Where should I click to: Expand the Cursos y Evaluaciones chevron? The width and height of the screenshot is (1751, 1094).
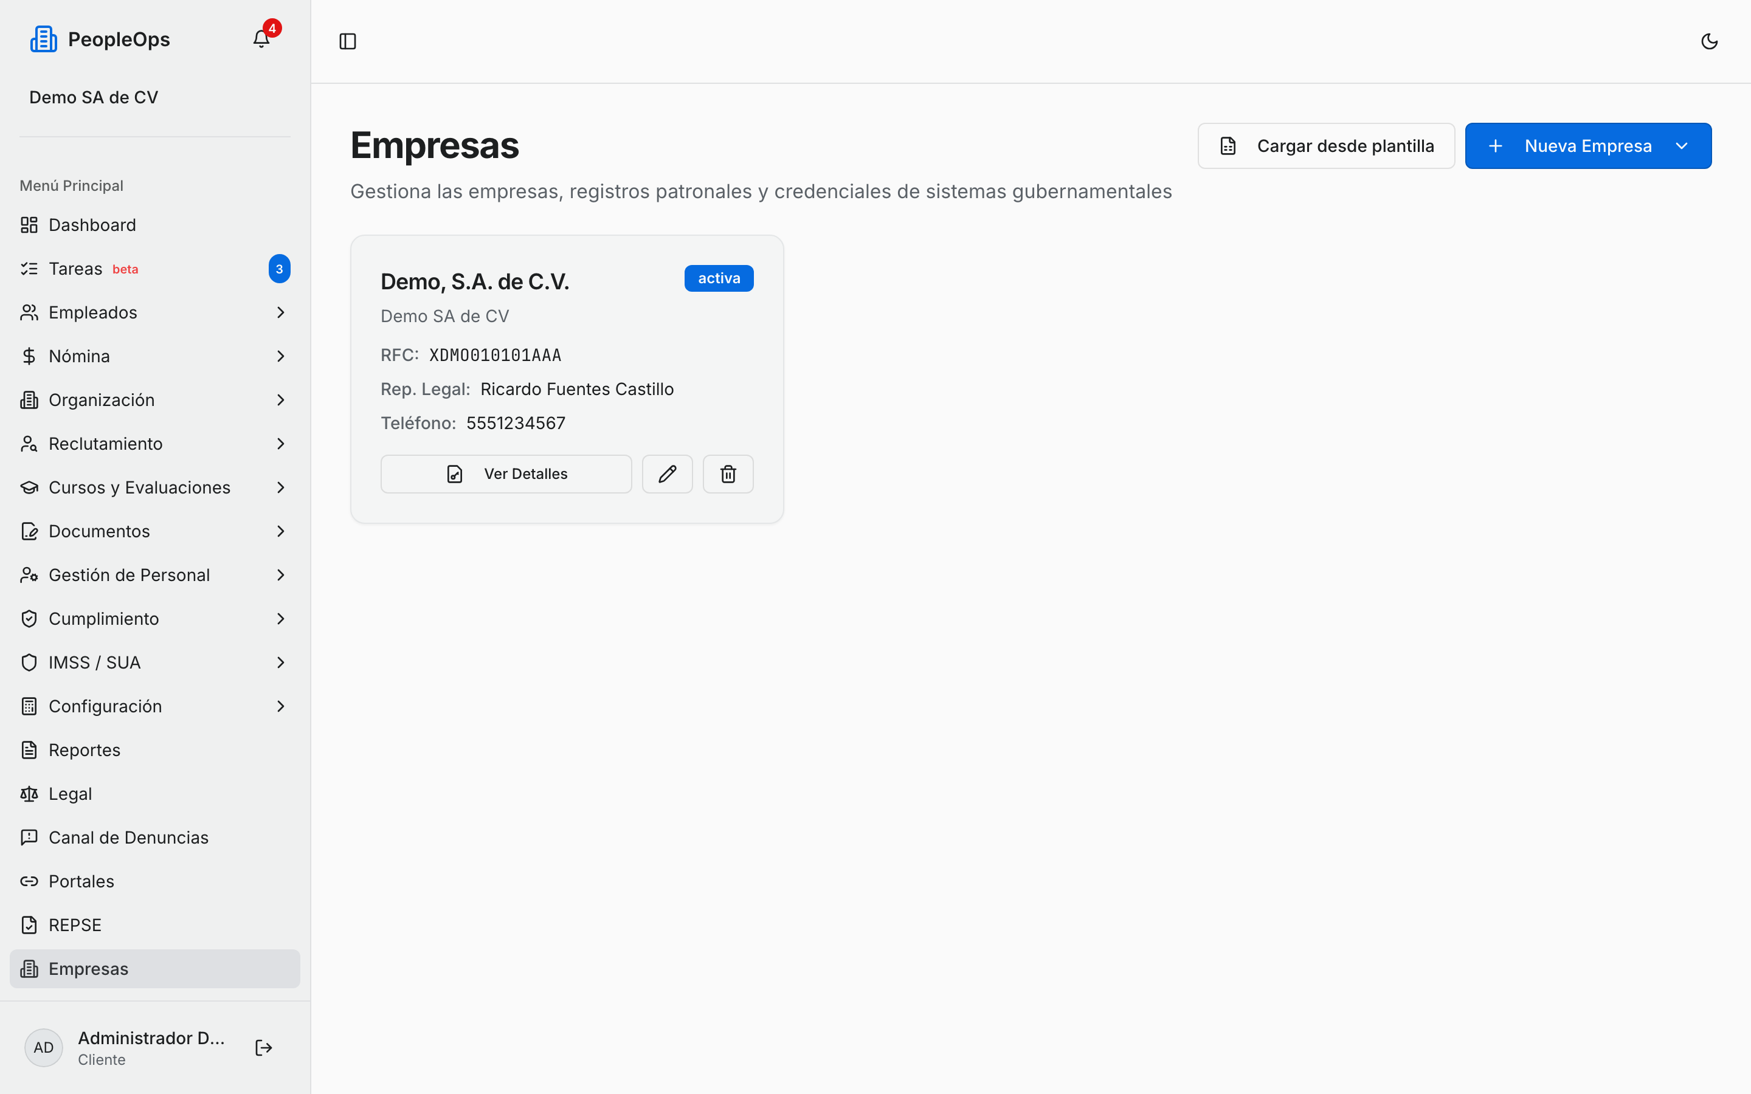pos(281,487)
